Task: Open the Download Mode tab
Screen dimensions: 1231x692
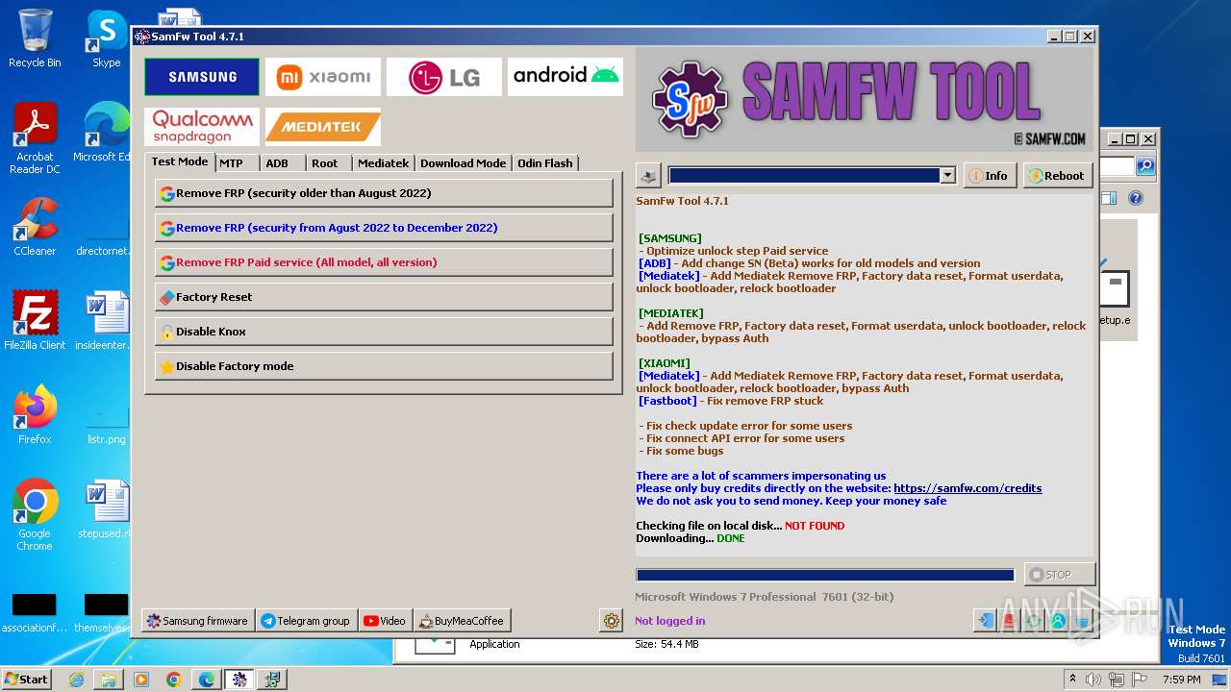Action: point(463,163)
